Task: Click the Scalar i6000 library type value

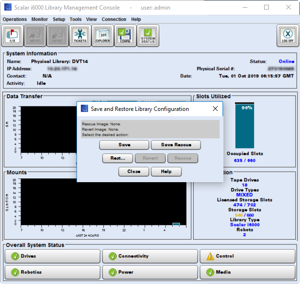Action: 245,225
